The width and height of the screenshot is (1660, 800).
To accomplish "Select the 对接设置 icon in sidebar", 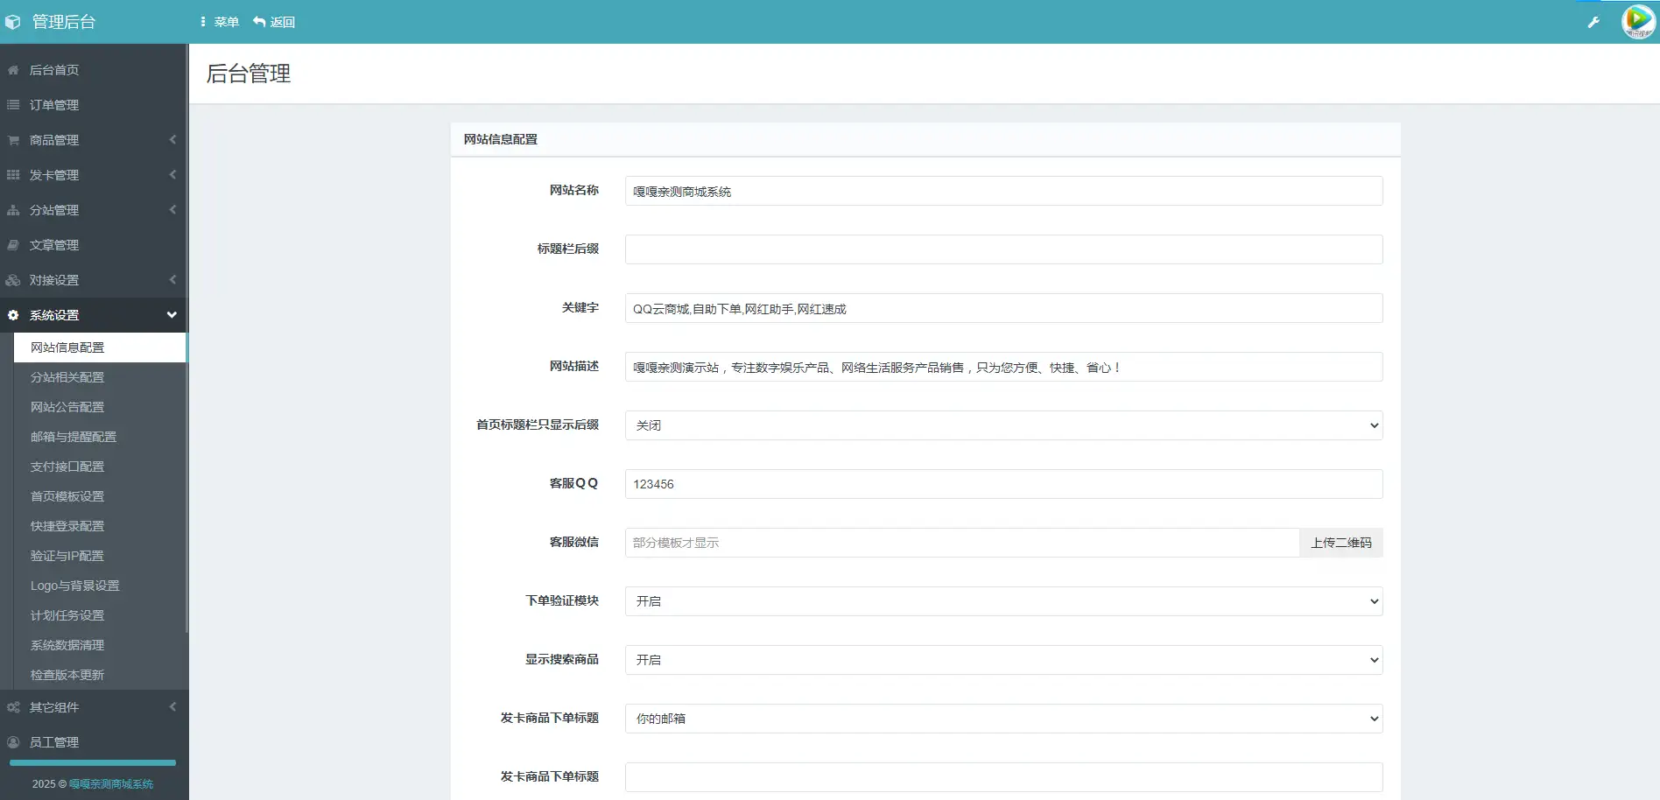I will [13, 280].
